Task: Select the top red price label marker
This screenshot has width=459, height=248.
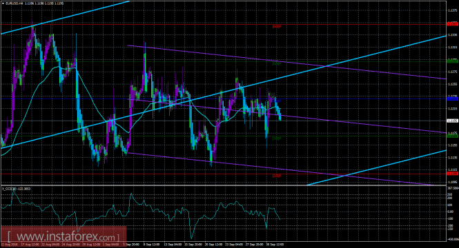Action: (x=453, y=24)
